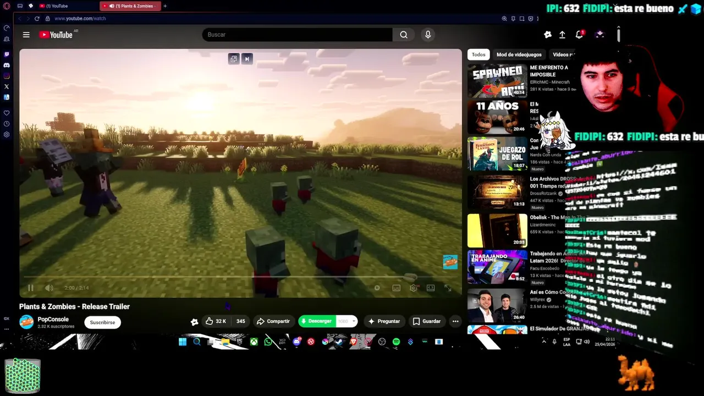
Task: Click the youtube.com/watch address bar
Action: coord(80,19)
